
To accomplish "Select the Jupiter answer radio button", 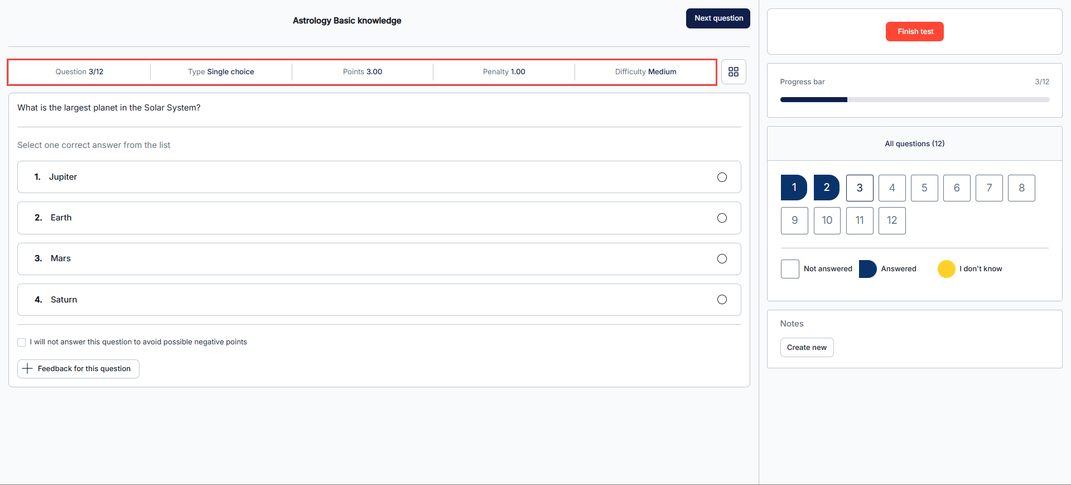I will [722, 177].
